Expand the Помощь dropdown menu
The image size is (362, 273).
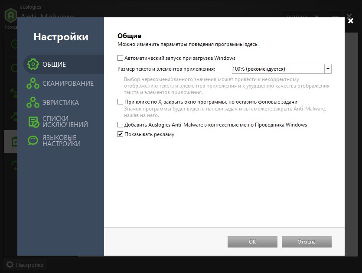tap(302, 17)
